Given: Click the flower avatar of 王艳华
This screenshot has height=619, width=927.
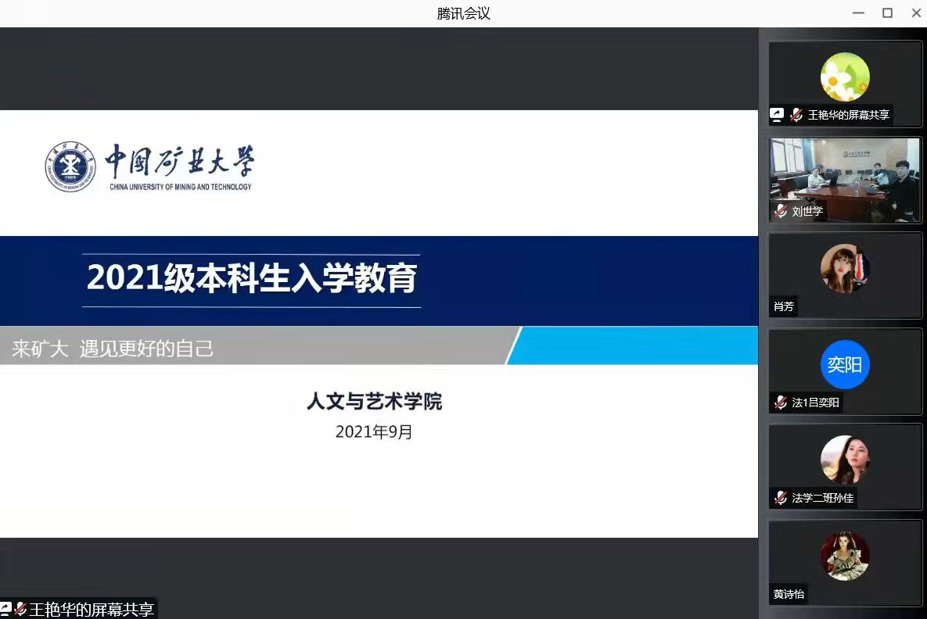Looking at the screenshot, I should pos(845,77).
